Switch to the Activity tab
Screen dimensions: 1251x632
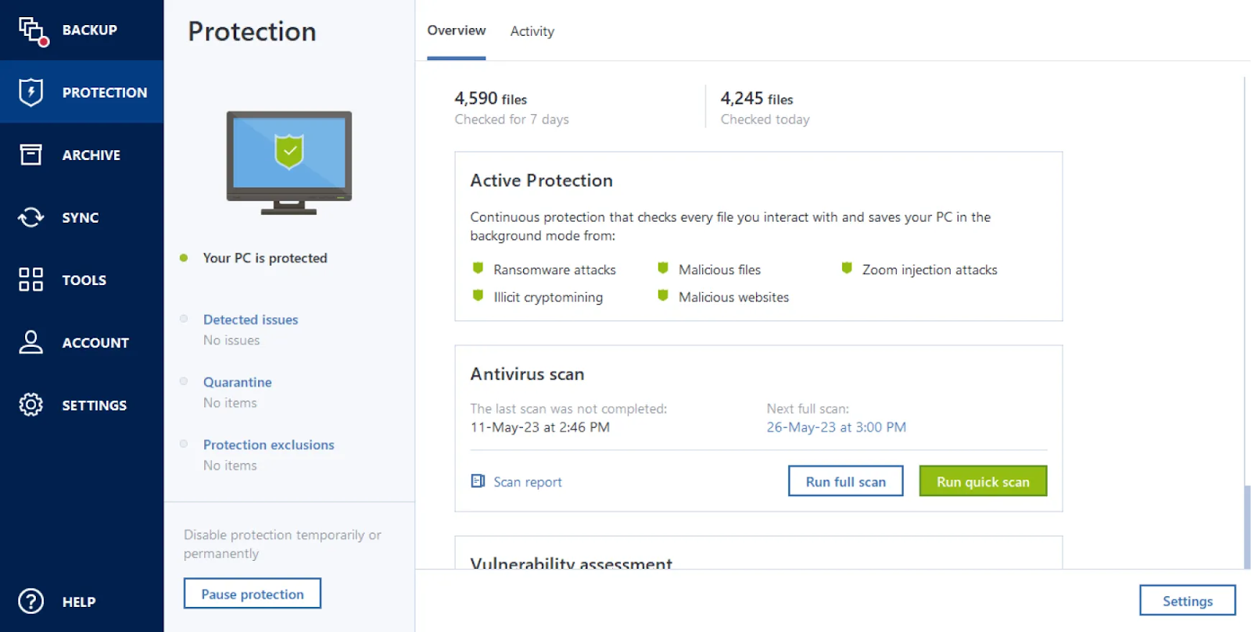532,31
